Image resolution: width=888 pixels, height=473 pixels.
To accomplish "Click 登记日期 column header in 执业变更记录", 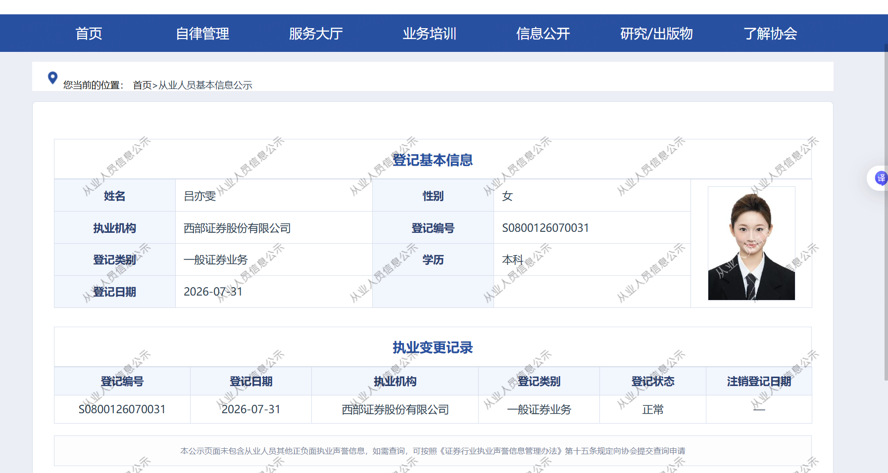I will pos(251,382).
